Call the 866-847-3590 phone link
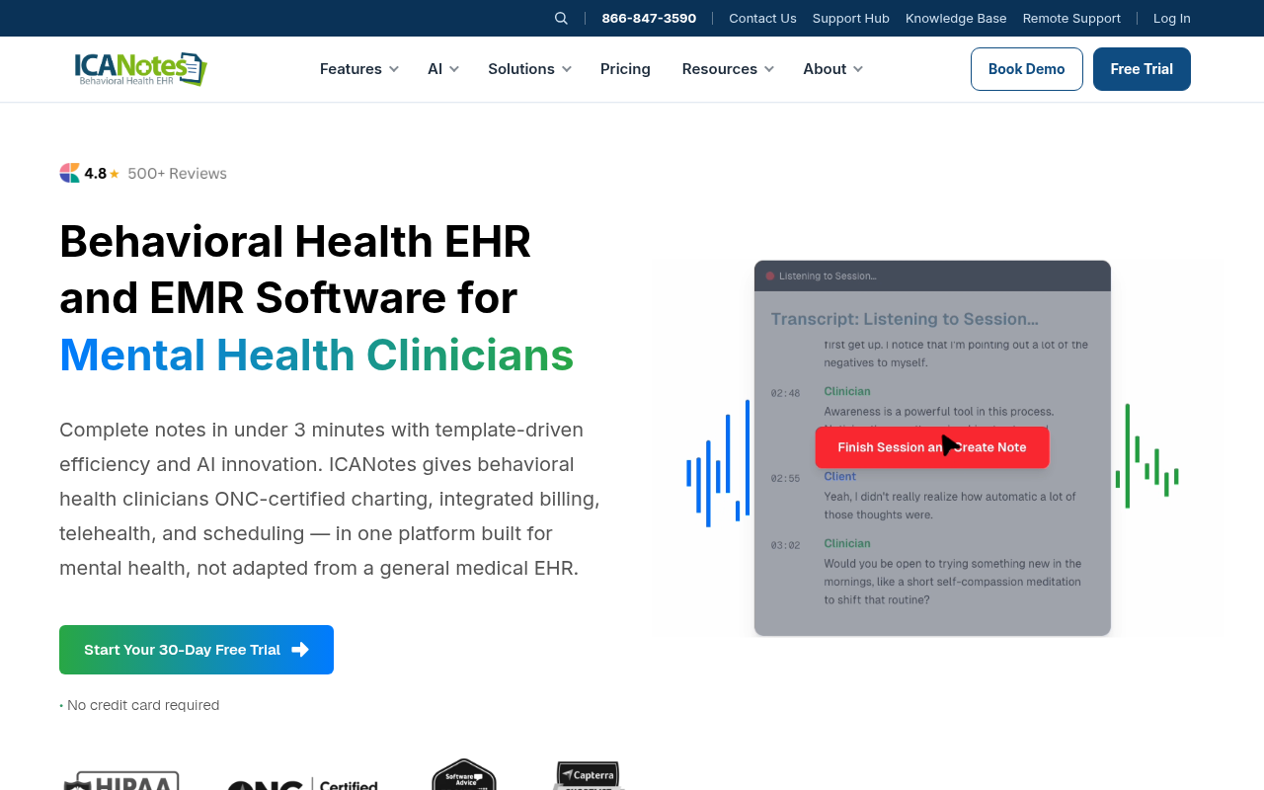Image resolution: width=1264 pixels, height=790 pixels. 649,18
